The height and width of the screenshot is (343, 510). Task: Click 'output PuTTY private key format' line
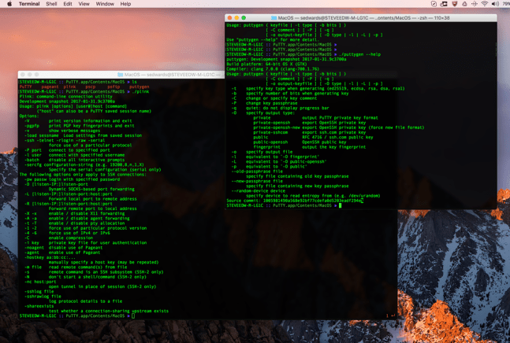[340, 117]
